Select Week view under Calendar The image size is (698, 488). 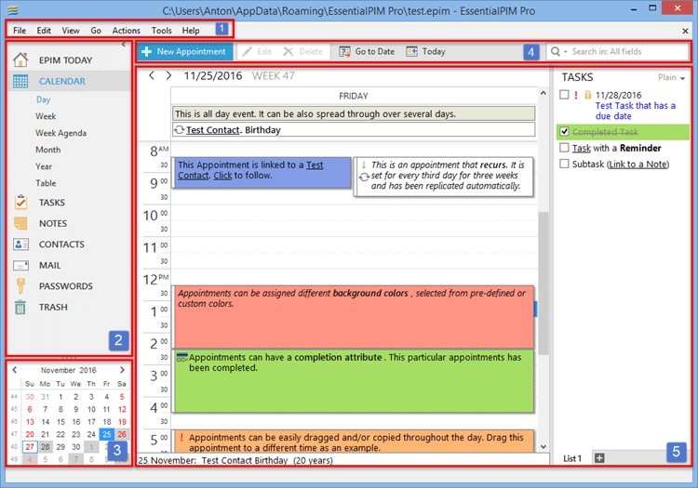click(46, 116)
